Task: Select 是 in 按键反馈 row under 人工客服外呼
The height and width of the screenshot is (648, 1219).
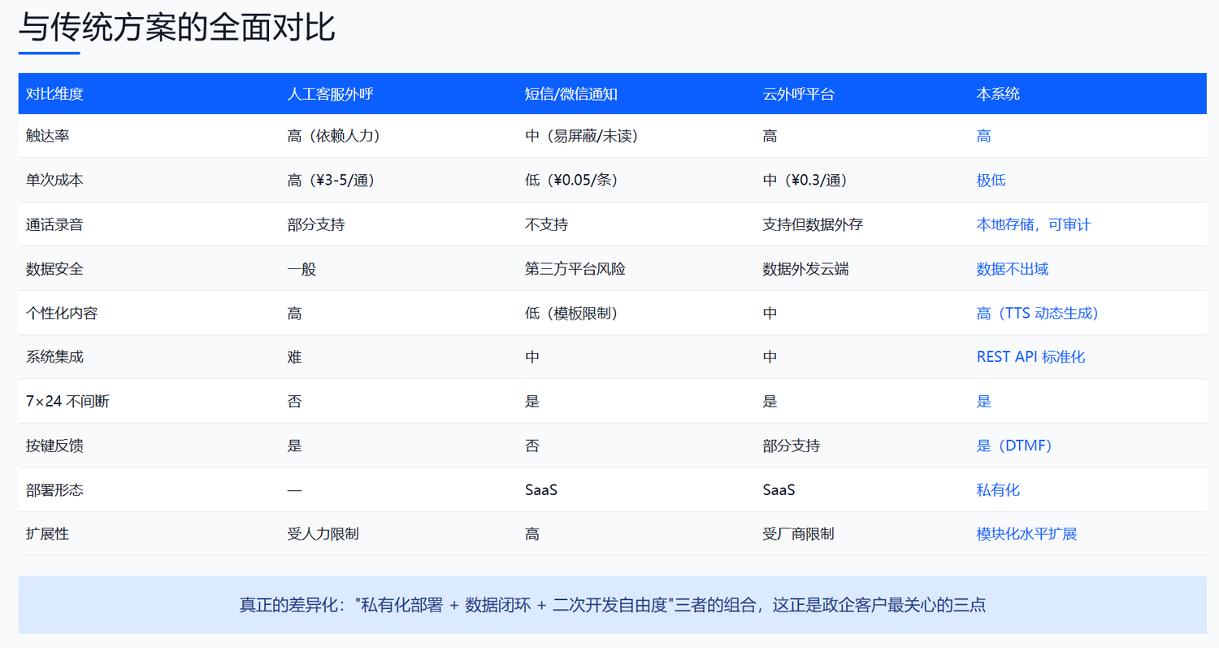Action: point(294,446)
